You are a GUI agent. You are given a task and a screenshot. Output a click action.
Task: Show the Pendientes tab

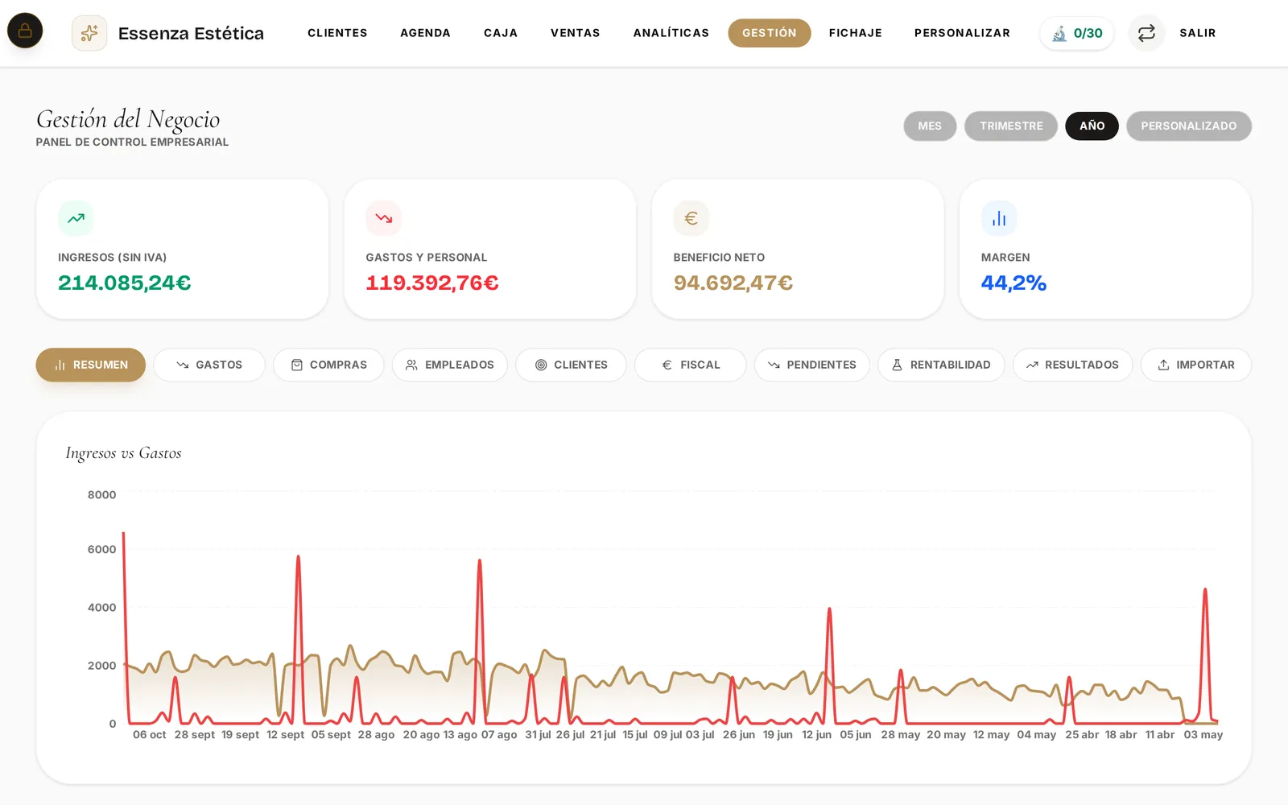[811, 365]
